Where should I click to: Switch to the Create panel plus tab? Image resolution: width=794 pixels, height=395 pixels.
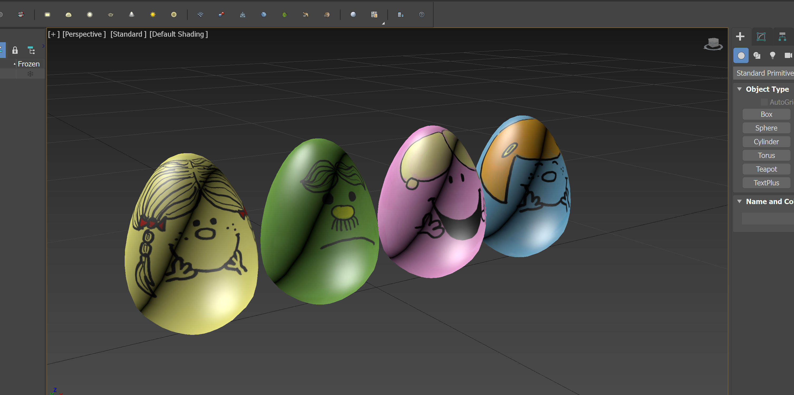[x=740, y=37]
